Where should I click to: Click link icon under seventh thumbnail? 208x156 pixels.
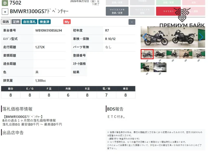(x=160, y=74)
